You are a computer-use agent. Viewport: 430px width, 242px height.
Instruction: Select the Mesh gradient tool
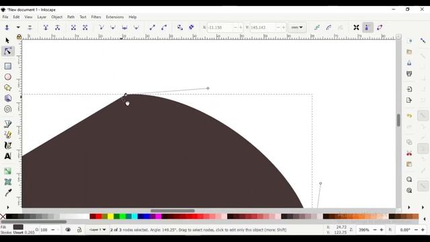pos(7,182)
